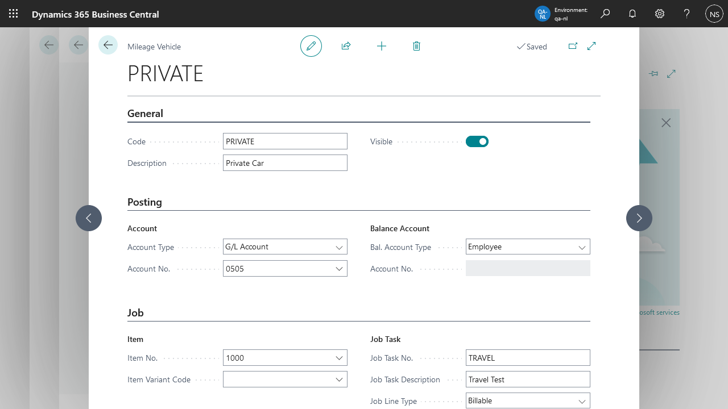The height and width of the screenshot is (409, 728).
Task: Open the Item No. lookup dropdown
Action: 339,358
